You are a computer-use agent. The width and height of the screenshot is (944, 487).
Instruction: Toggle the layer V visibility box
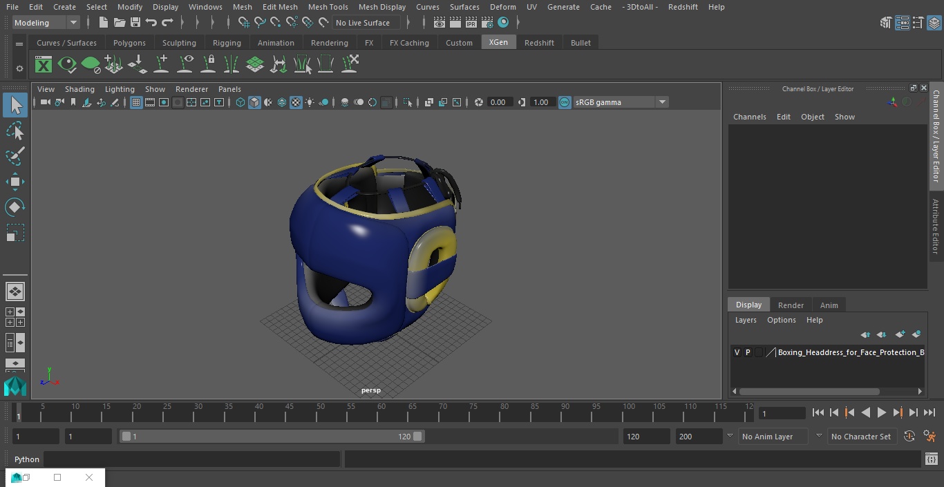(x=737, y=352)
